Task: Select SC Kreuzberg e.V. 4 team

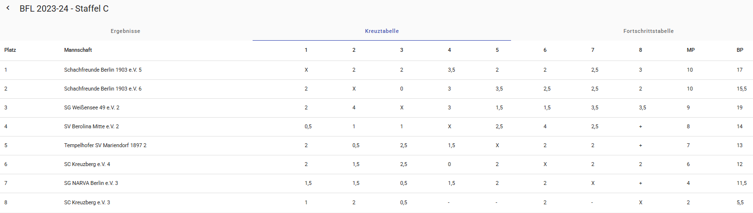Action: click(x=87, y=164)
